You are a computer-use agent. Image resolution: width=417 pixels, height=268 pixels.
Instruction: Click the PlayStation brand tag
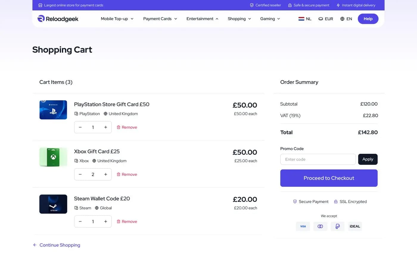click(x=87, y=114)
